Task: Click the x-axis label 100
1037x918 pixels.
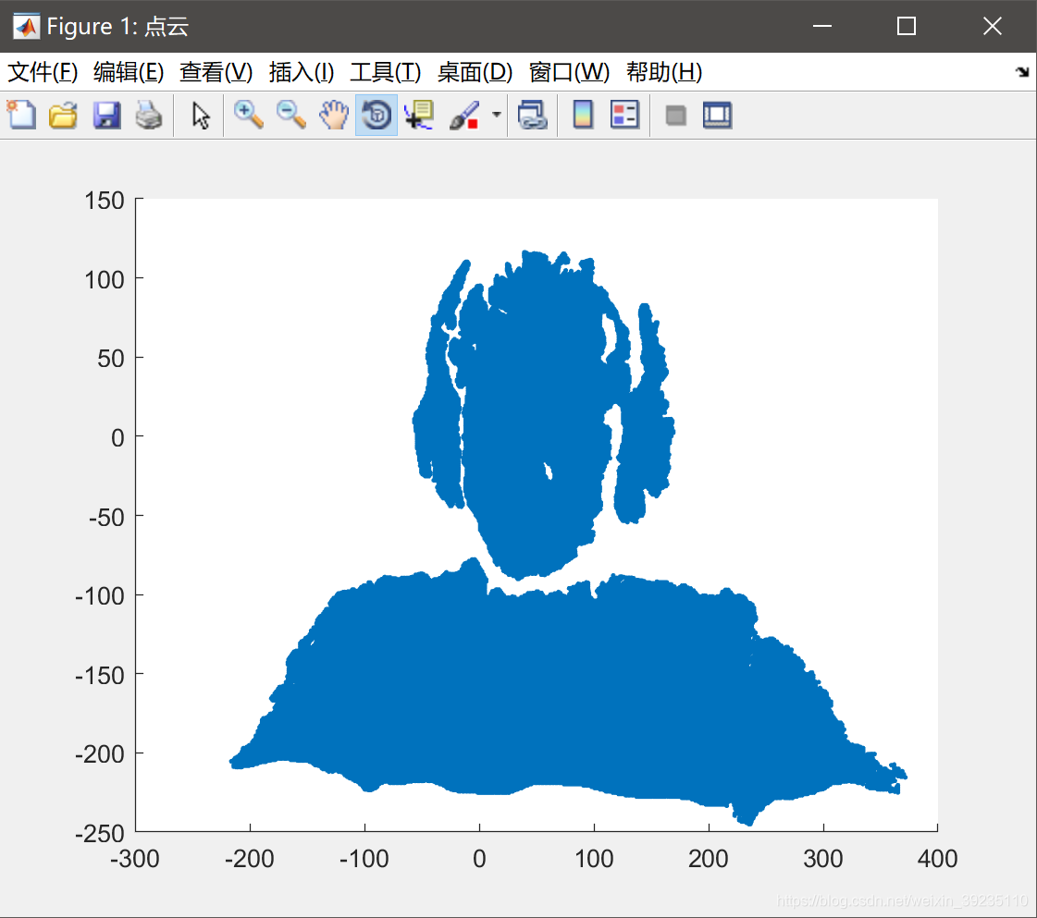Action: [x=594, y=859]
